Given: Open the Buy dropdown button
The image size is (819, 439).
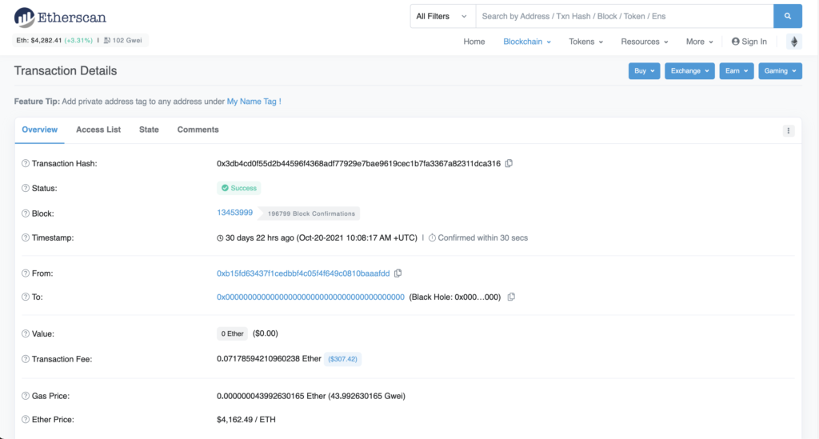Looking at the screenshot, I should click(x=644, y=71).
